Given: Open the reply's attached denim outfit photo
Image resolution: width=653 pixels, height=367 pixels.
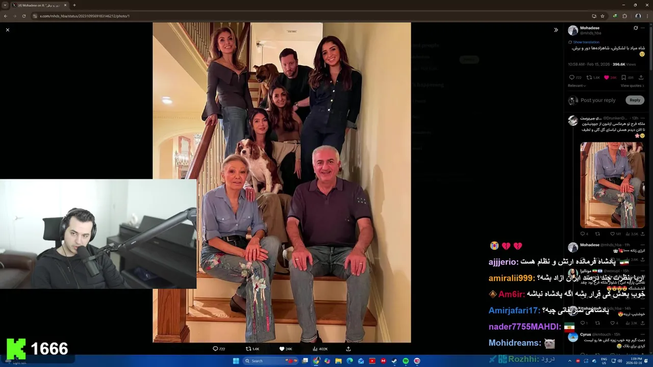Looking at the screenshot, I should pyautogui.click(x=612, y=185).
